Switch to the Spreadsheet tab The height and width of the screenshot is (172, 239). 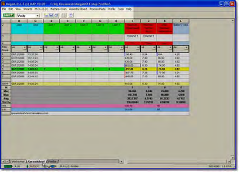tap(36, 162)
